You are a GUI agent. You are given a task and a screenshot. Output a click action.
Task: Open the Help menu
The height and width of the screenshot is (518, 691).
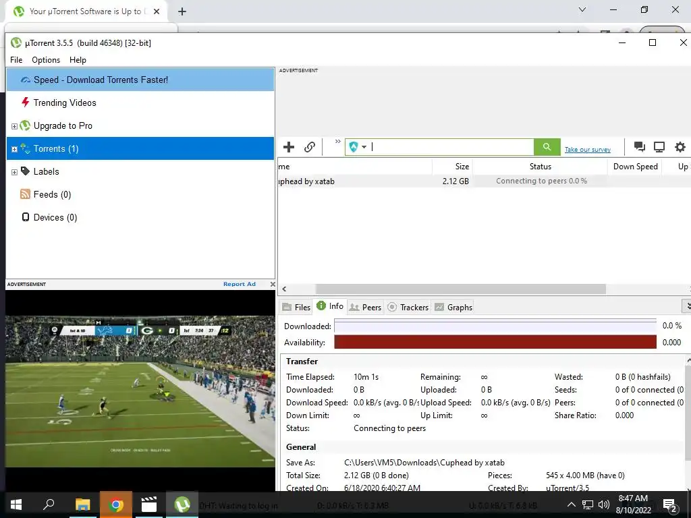point(78,60)
